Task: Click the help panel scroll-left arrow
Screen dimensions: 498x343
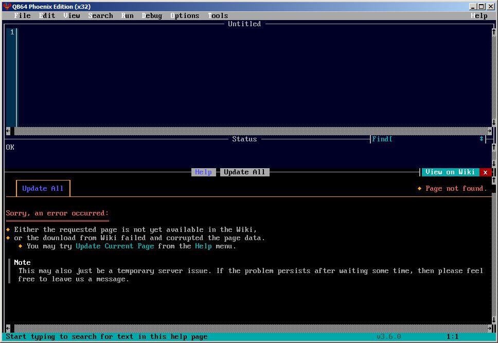Action: point(8,328)
